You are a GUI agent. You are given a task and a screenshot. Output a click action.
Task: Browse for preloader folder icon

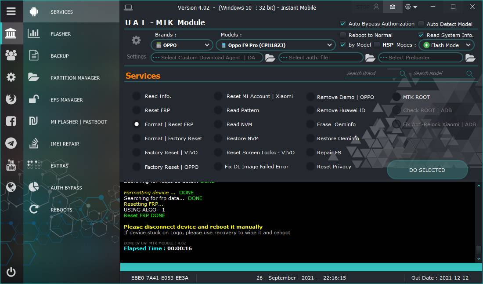click(x=470, y=58)
